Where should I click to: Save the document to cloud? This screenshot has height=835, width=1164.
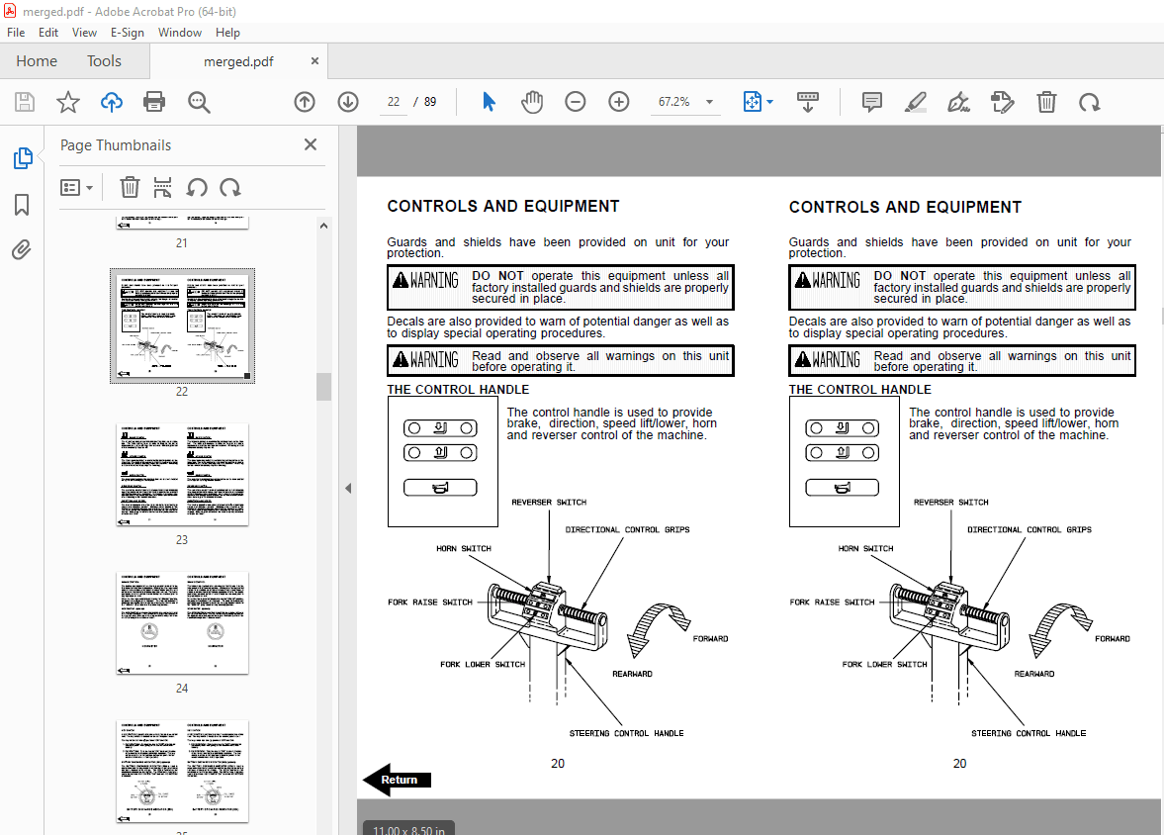point(111,102)
